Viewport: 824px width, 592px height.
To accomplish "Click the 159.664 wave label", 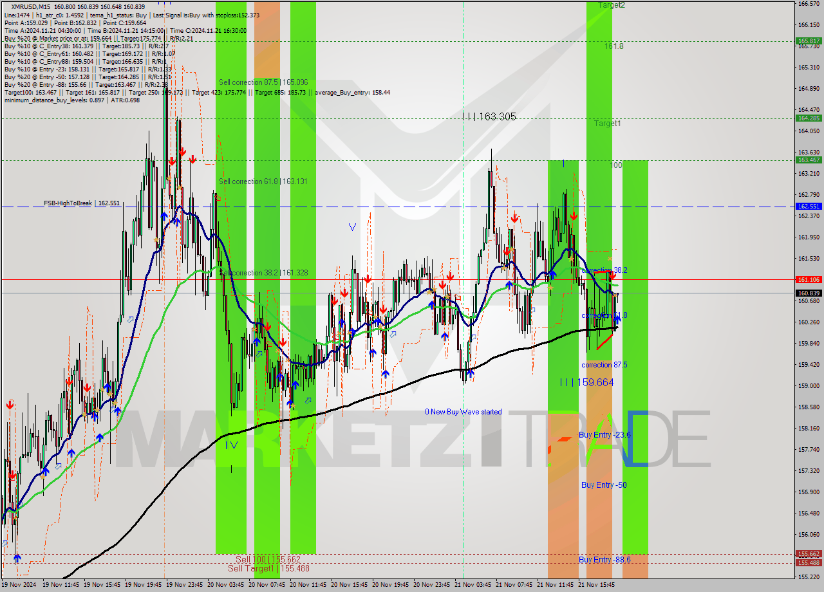I will click(x=586, y=382).
